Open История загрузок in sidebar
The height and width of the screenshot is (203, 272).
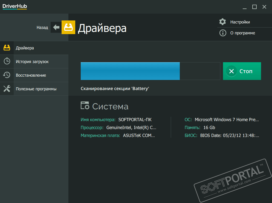pos(34,62)
